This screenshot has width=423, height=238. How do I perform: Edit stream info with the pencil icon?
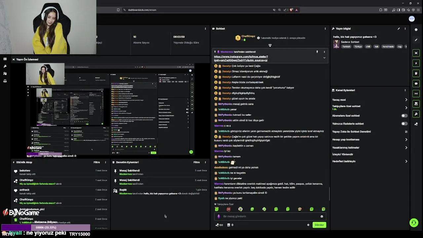tap(399, 29)
